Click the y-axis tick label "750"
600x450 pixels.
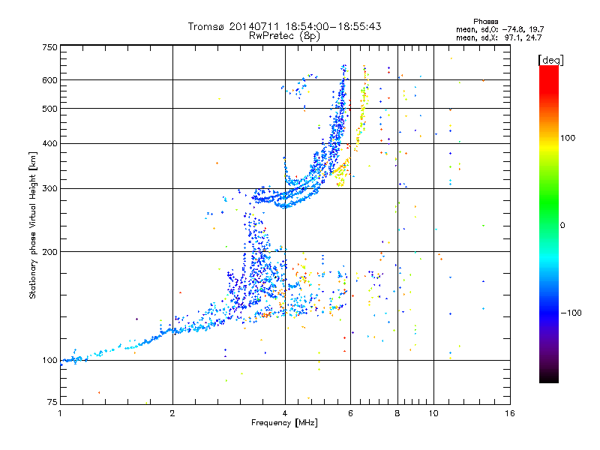[49, 48]
